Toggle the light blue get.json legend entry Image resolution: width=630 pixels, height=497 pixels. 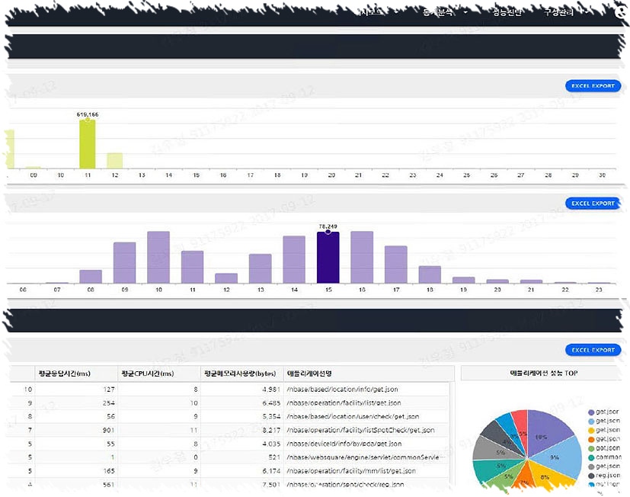click(603, 421)
